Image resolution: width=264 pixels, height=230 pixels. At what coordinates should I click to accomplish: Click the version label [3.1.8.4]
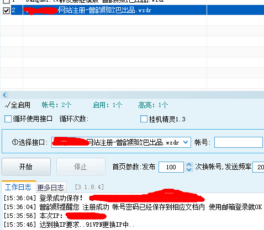click(x=89, y=187)
